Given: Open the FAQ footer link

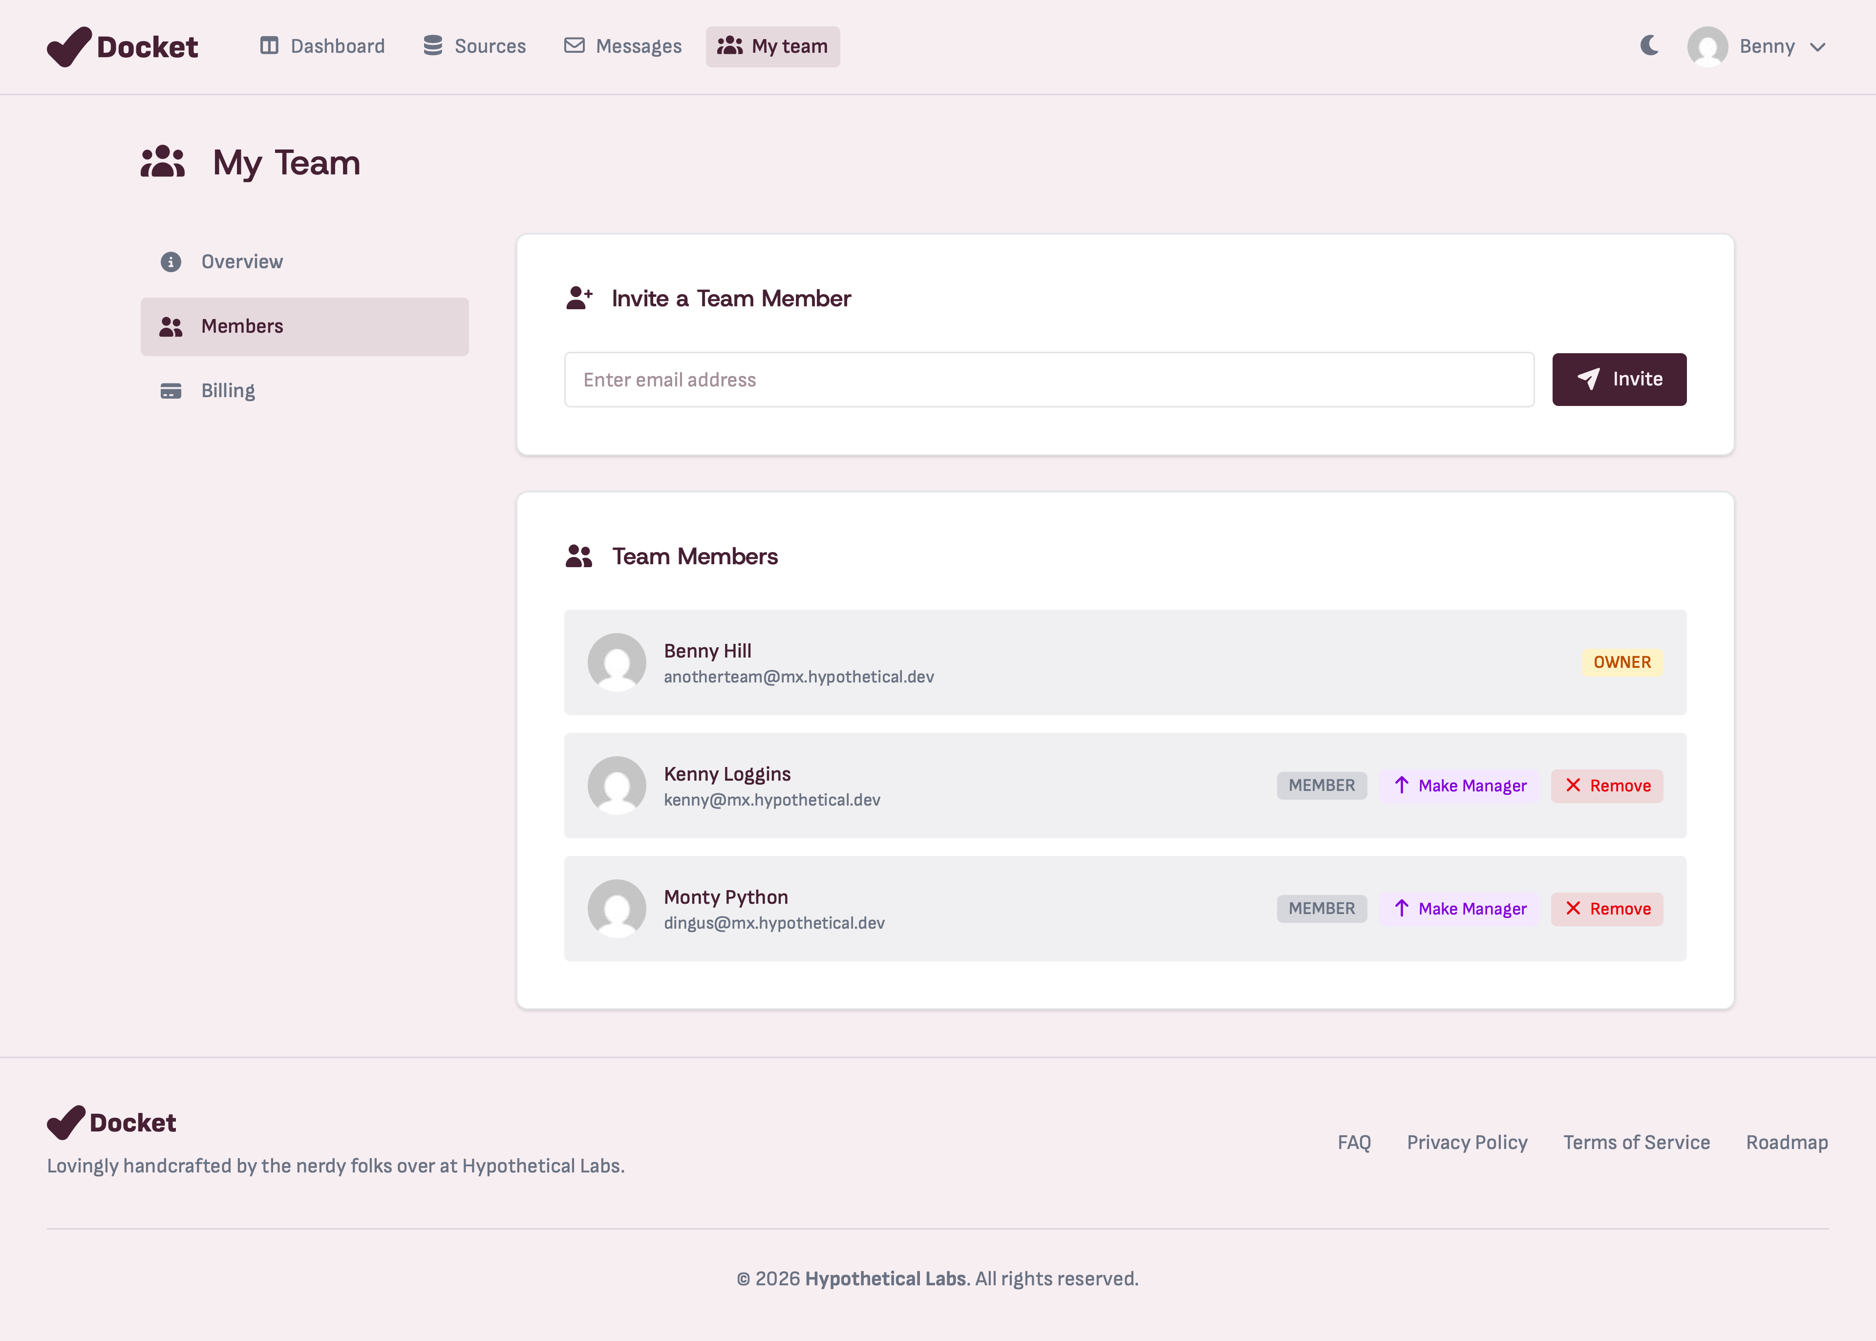Looking at the screenshot, I should tap(1353, 1142).
